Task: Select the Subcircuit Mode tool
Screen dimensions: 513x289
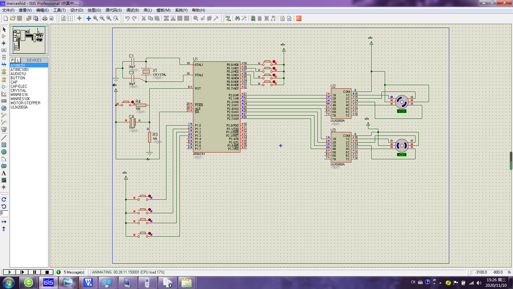Action: [4, 72]
